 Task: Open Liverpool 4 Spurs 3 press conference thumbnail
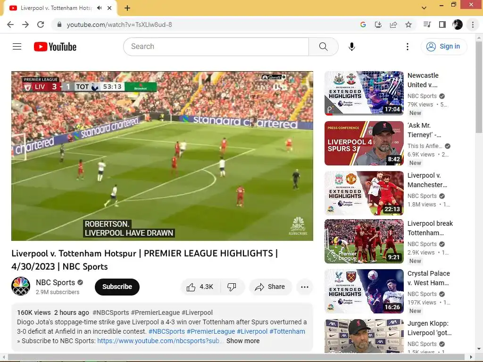coord(364,143)
